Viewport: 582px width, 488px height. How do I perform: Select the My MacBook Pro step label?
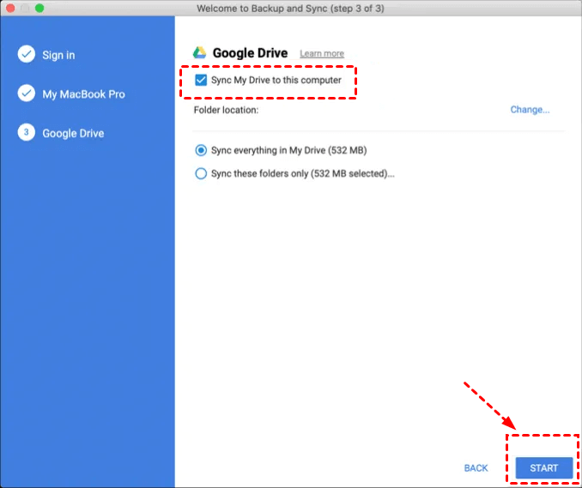tap(83, 93)
